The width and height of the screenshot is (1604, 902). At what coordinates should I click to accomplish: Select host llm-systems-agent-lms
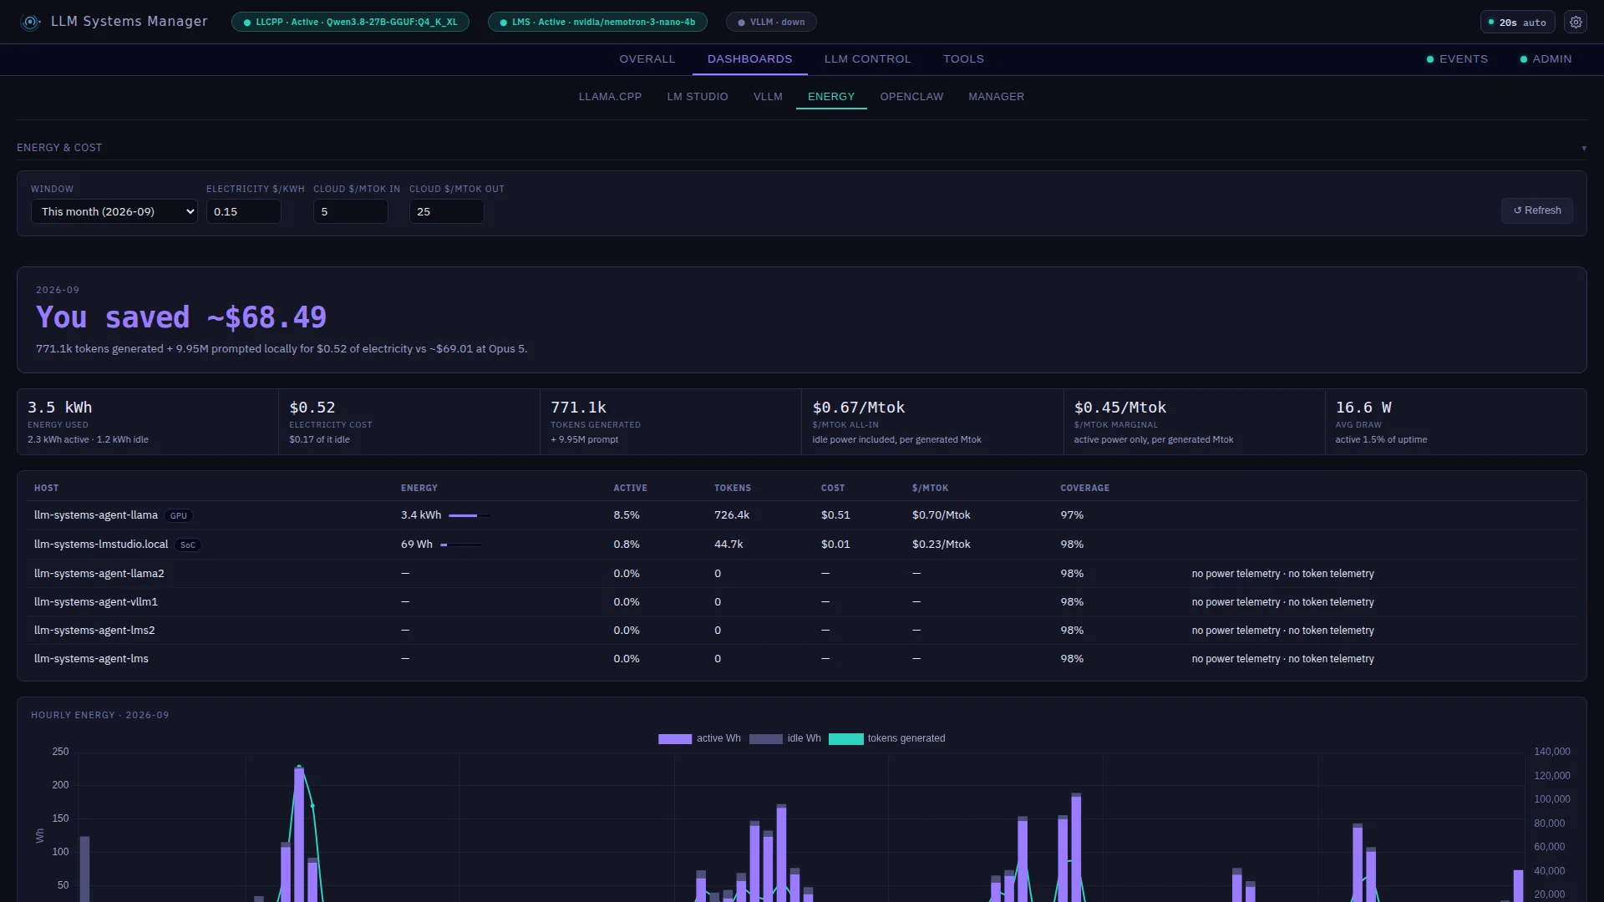click(91, 659)
